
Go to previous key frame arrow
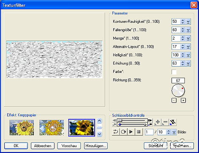pos(114,124)
